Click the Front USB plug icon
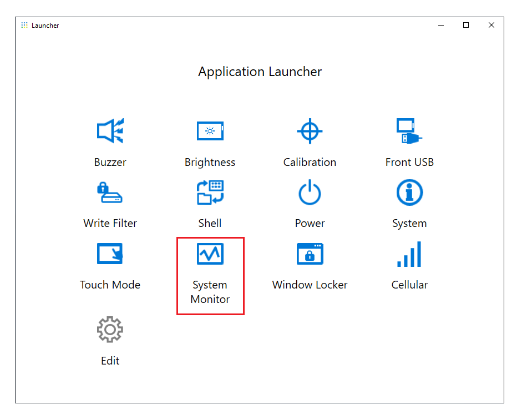The image size is (522, 420). 409,131
